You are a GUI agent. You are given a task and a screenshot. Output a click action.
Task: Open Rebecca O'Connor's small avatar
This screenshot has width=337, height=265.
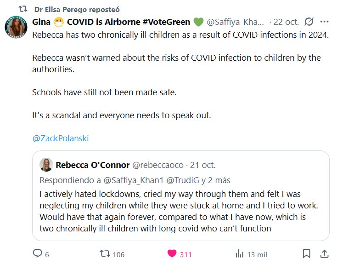46,165
